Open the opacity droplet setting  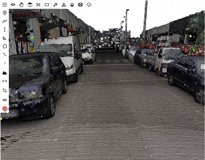(x=72, y=5)
